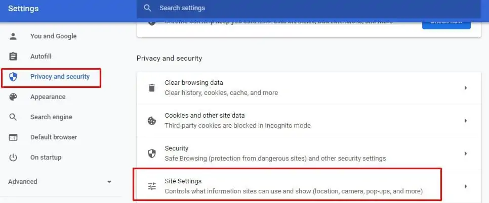Click the magnifier icon in the search settings bar
Screen dimensions: 489x203
(148, 8)
